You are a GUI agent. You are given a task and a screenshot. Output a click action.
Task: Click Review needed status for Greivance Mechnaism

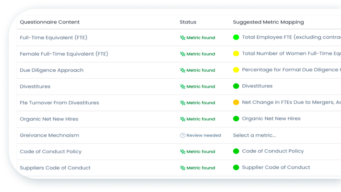pos(204,135)
